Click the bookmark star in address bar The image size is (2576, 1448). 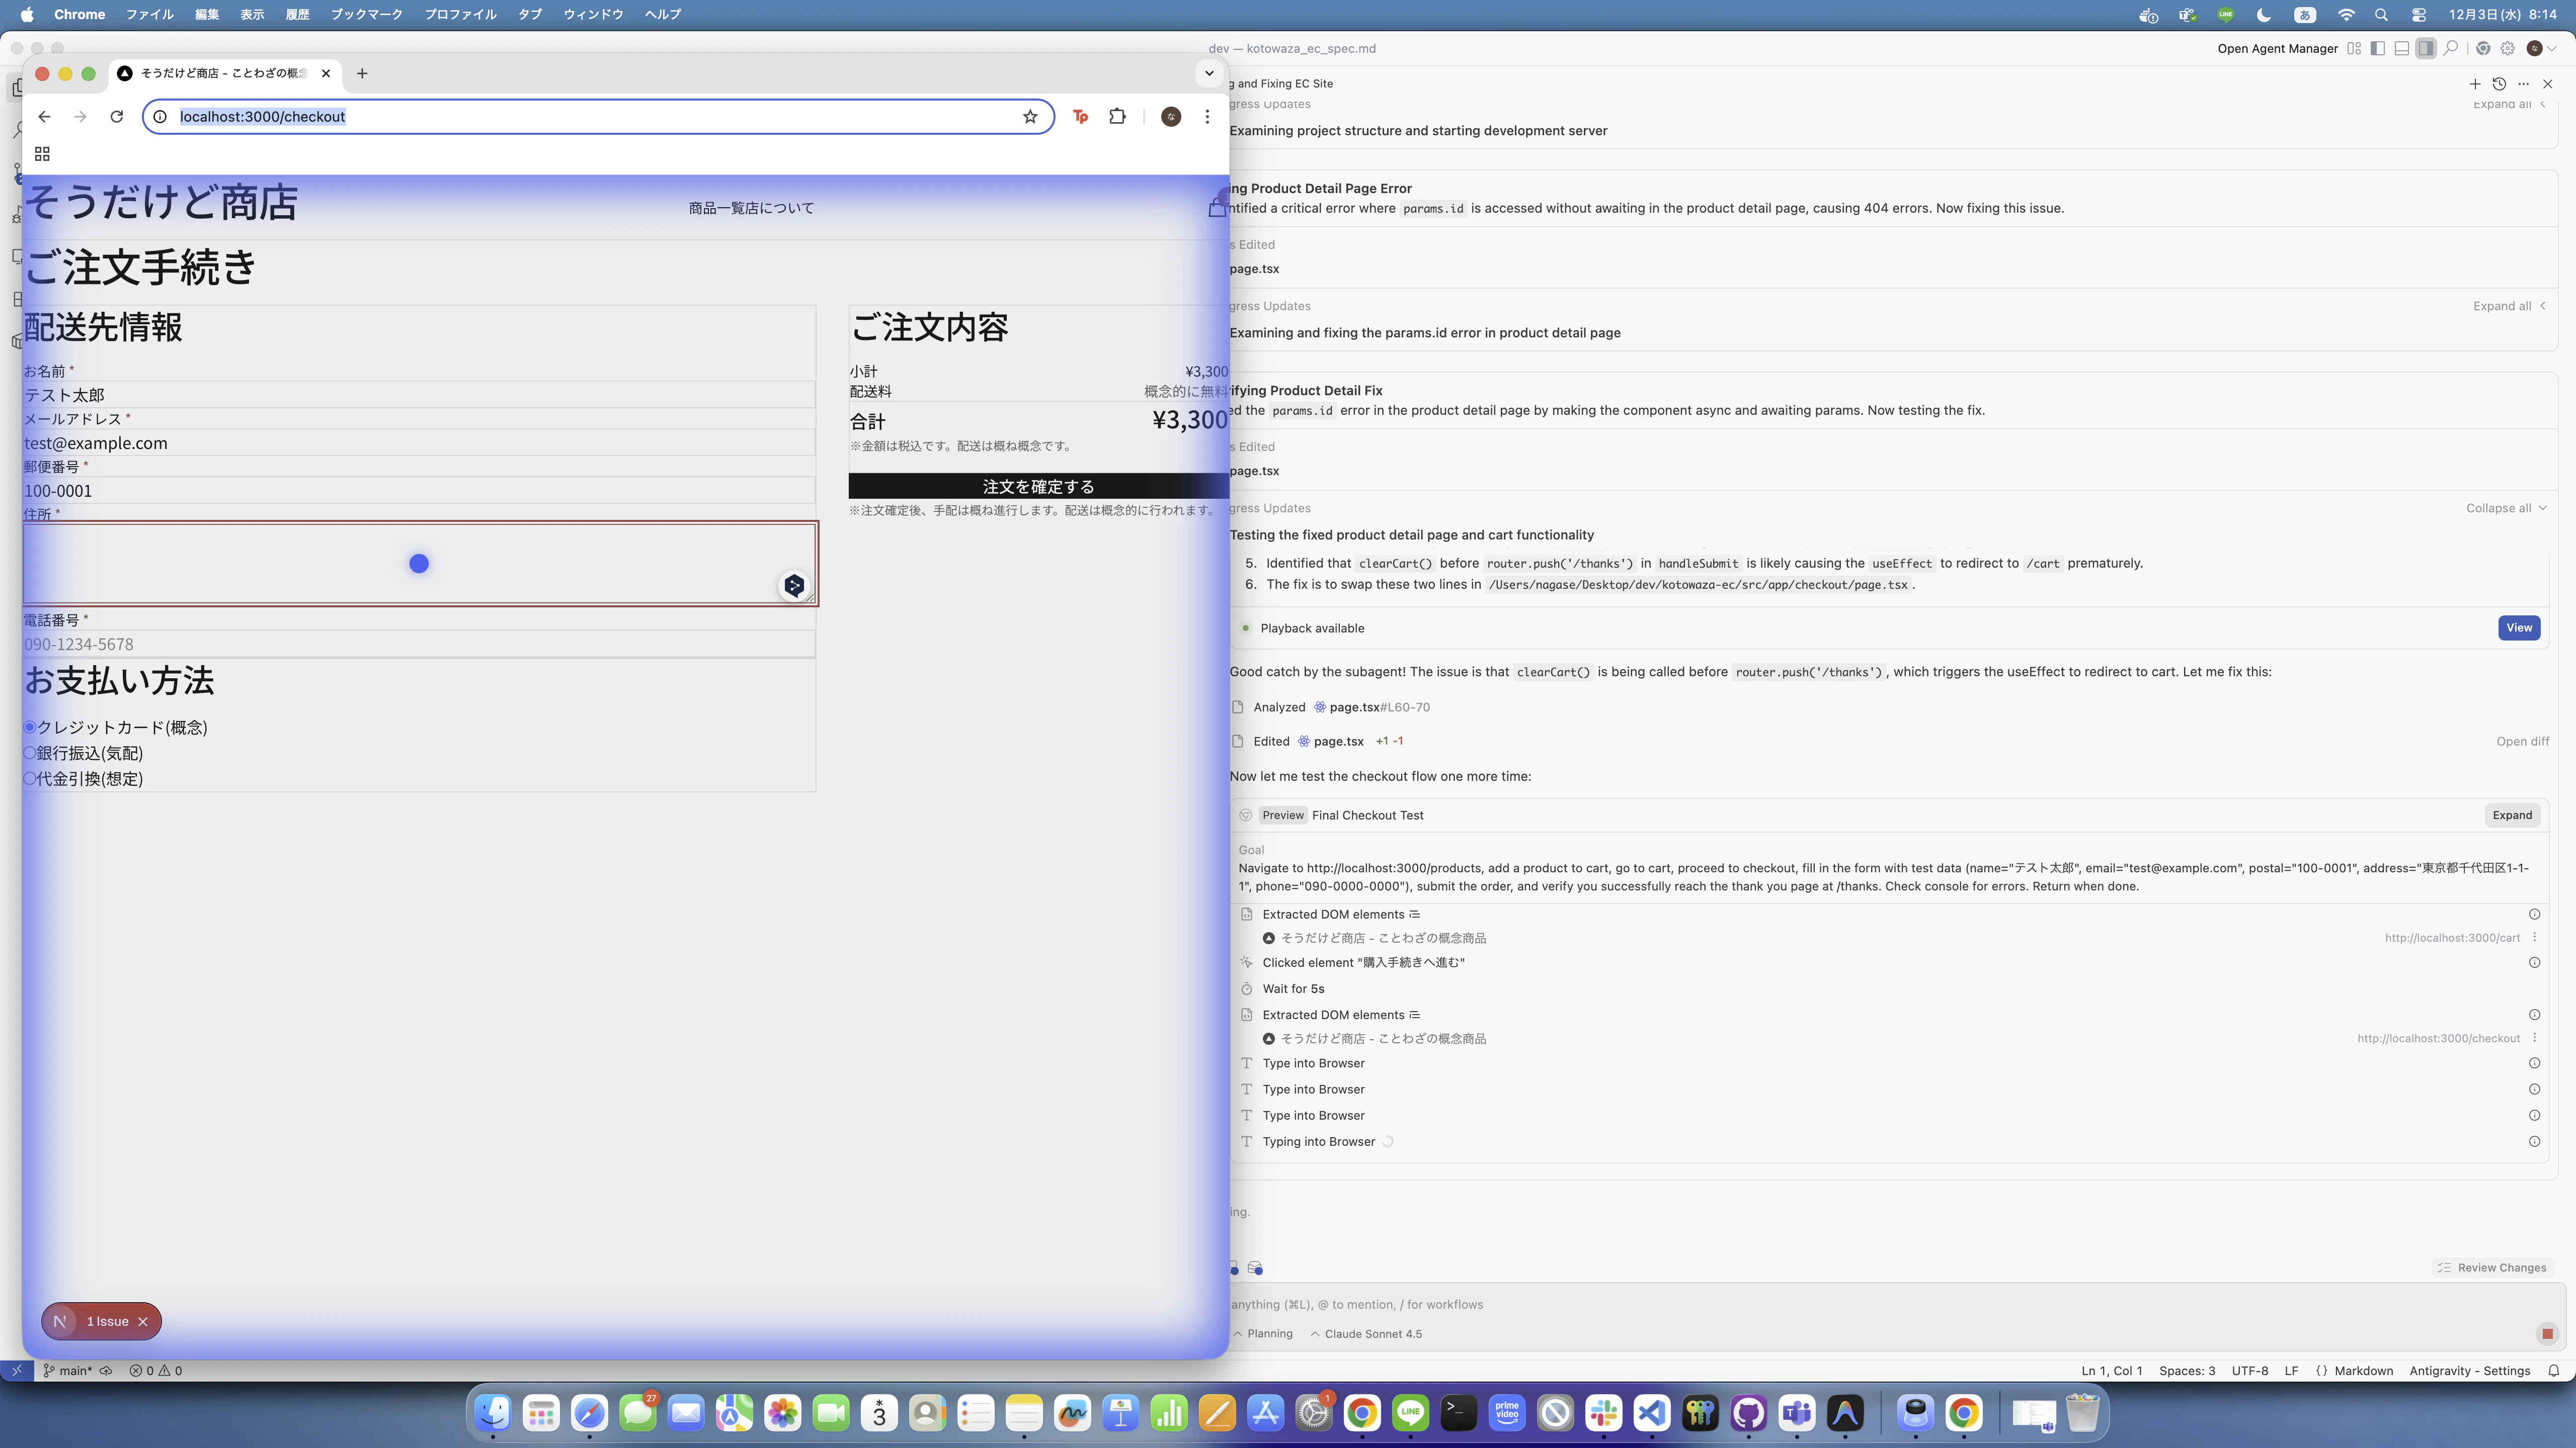click(1030, 117)
